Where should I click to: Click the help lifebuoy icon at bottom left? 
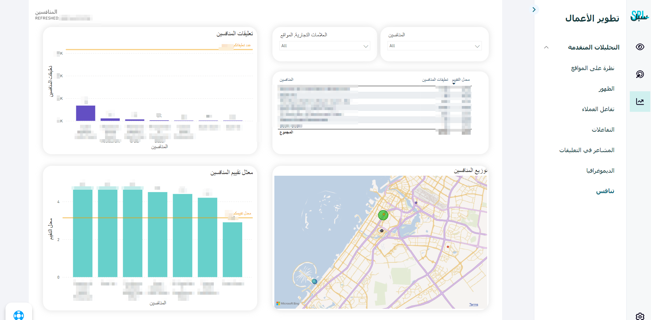[19, 315]
